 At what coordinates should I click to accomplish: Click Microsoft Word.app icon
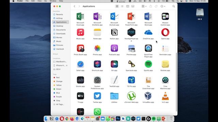pos(148,16)
